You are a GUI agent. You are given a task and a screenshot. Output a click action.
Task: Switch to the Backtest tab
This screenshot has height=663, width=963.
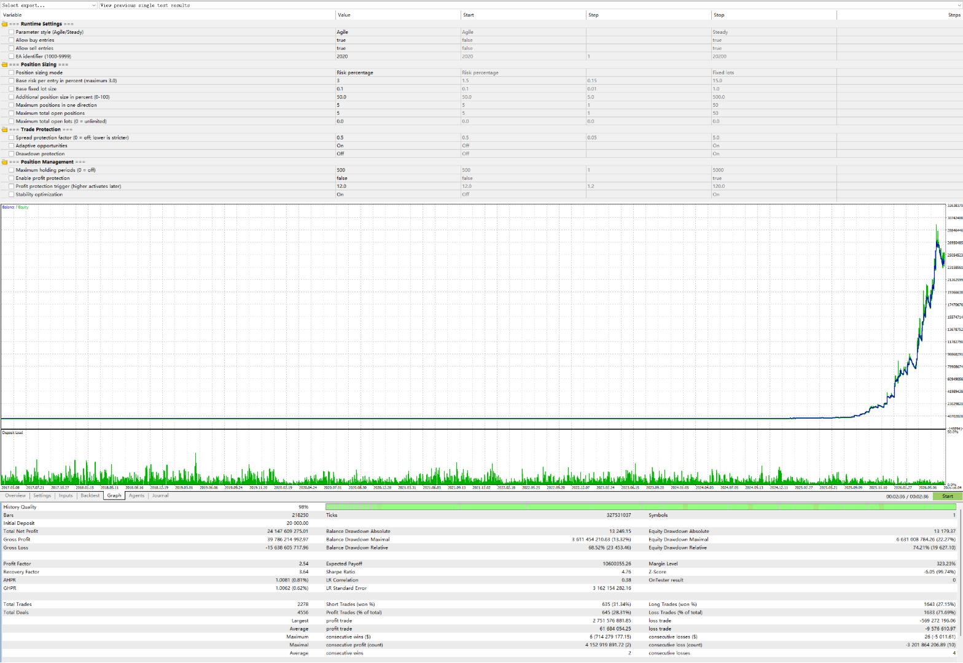click(x=90, y=495)
